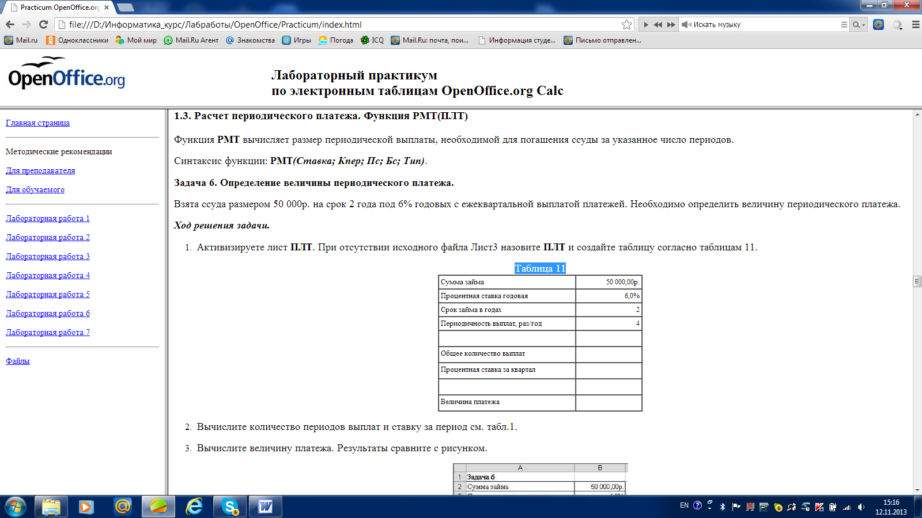
Task: Open Лабораторная работа 6
Action: point(48,313)
